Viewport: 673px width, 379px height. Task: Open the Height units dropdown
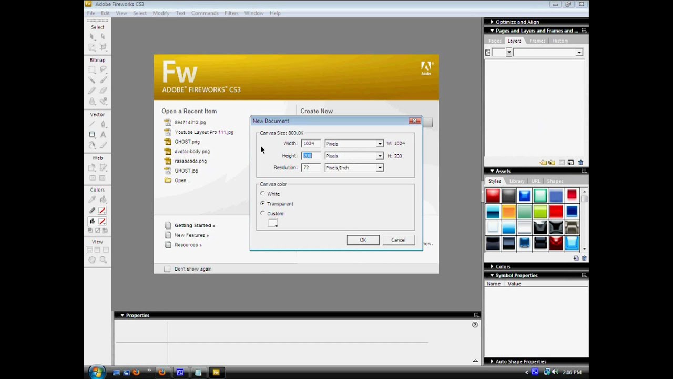point(379,156)
